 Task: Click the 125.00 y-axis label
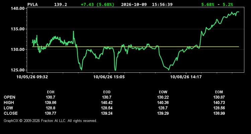click(x=18, y=70)
